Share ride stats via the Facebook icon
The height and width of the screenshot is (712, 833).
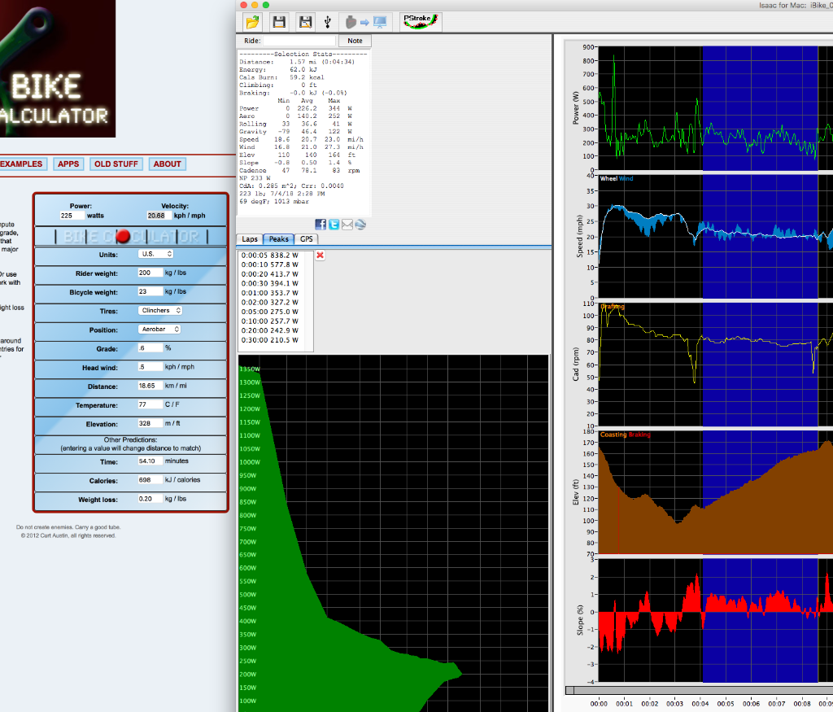[x=321, y=225]
